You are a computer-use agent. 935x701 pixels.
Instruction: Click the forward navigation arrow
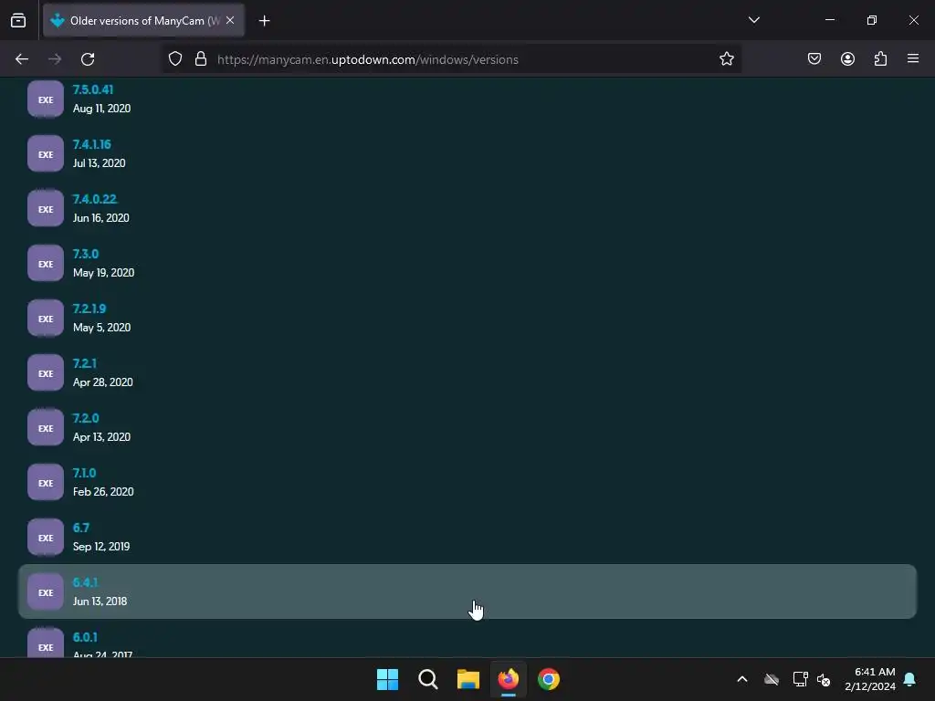click(55, 59)
